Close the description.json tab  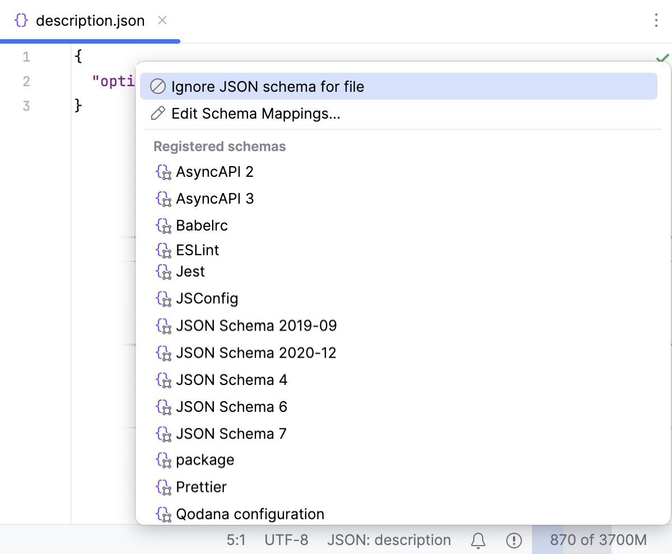(162, 20)
